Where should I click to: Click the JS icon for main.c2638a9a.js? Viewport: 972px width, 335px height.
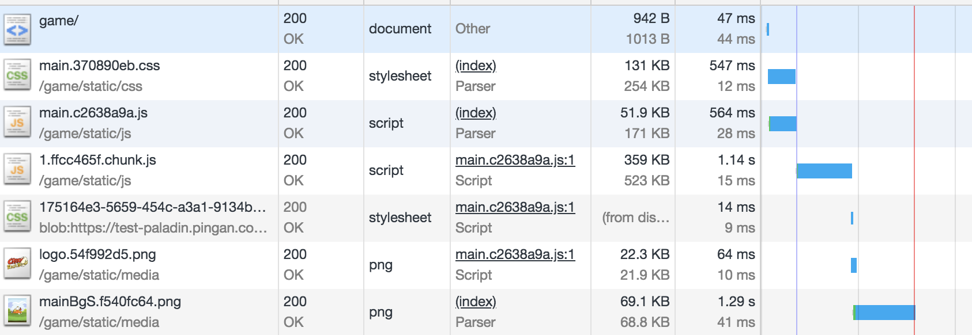point(17,123)
